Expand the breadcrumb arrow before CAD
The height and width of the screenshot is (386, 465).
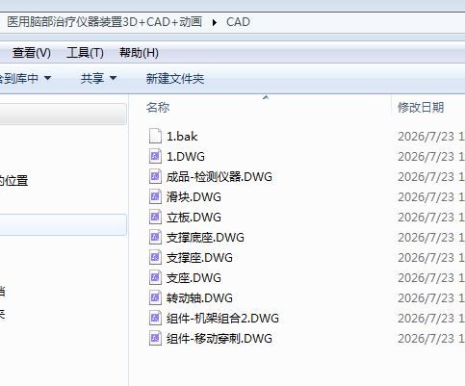pyautogui.click(x=215, y=22)
